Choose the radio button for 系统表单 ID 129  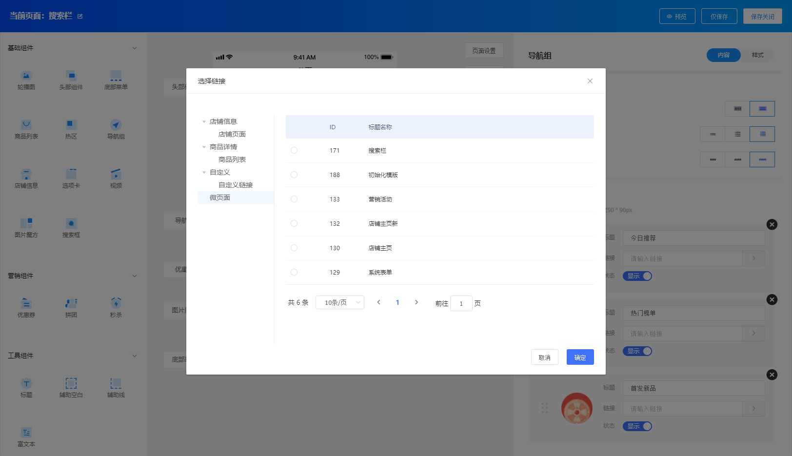click(x=294, y=272)
